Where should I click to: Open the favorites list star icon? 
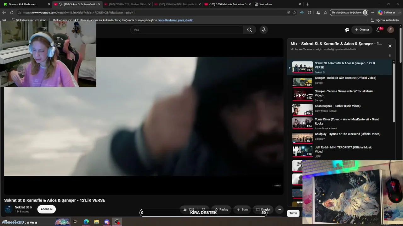pyautogui.click(x=326, y=13)
